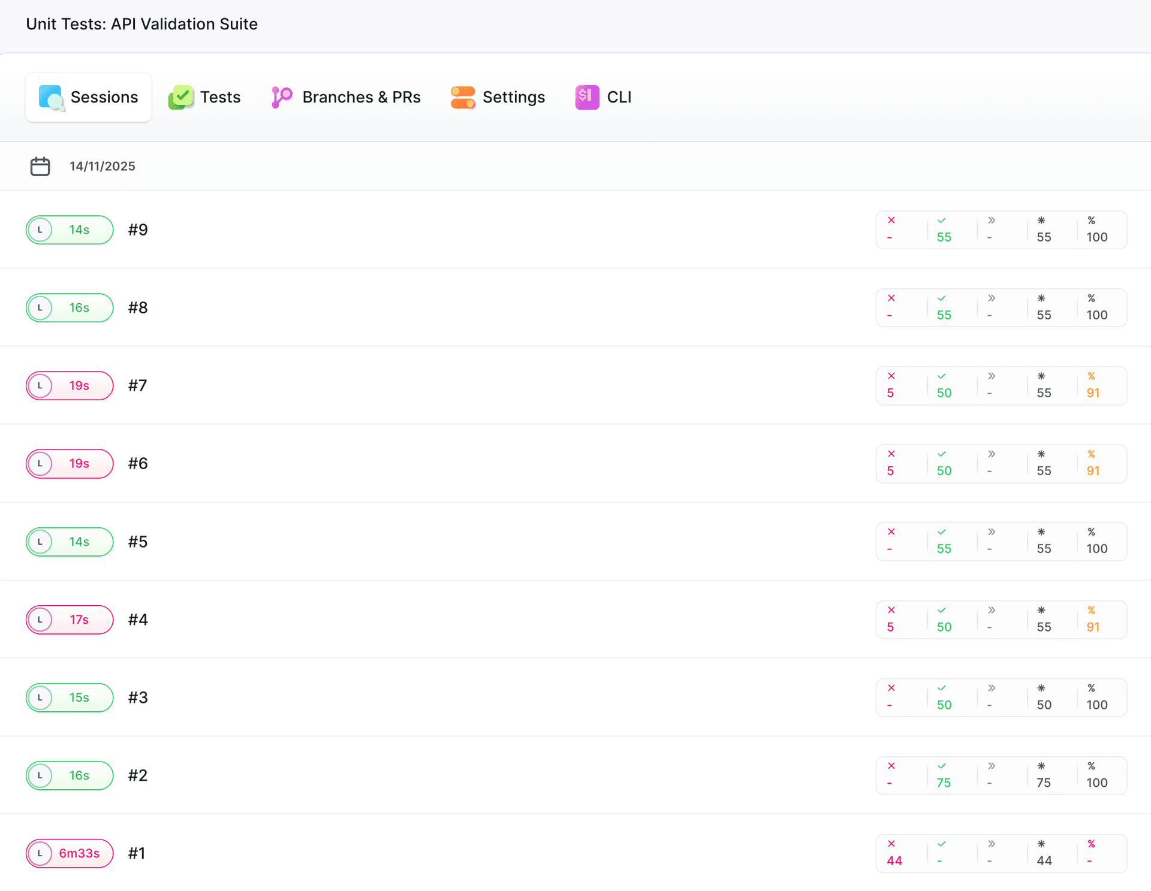
Task: Click the skipped tests chevron icon for run #8
Action: pyautogui.click(x=992, y=298)
